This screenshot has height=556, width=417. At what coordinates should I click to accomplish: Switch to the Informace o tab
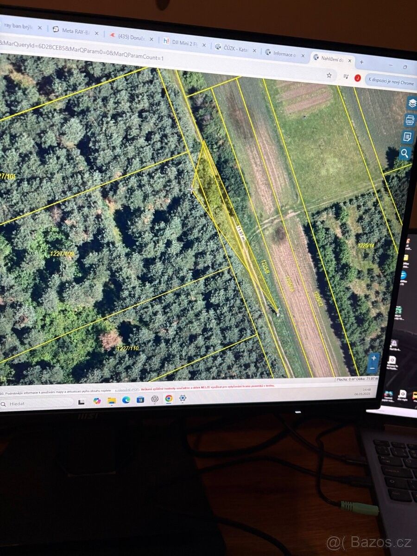point(283,54)
